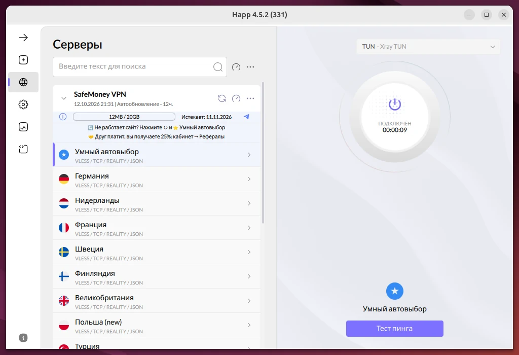Open the add subscription plus icon in sidebar
This screenshot has height=355, width=519.
[23, 60]
